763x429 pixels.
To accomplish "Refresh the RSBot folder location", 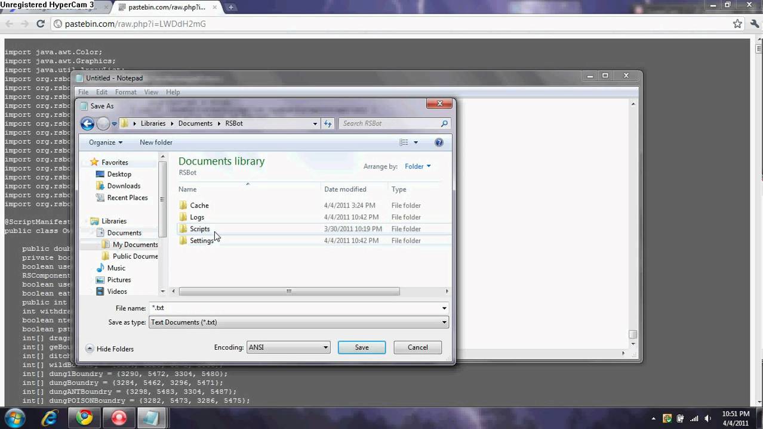I will coord(328,123).
